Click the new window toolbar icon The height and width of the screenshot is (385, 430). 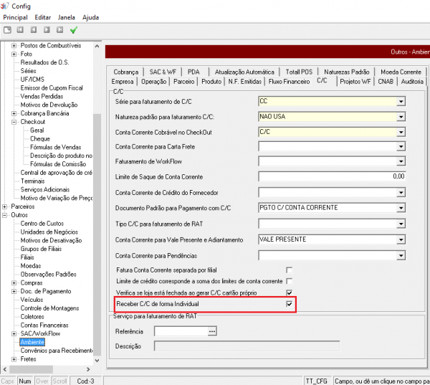tap(7, 30)
